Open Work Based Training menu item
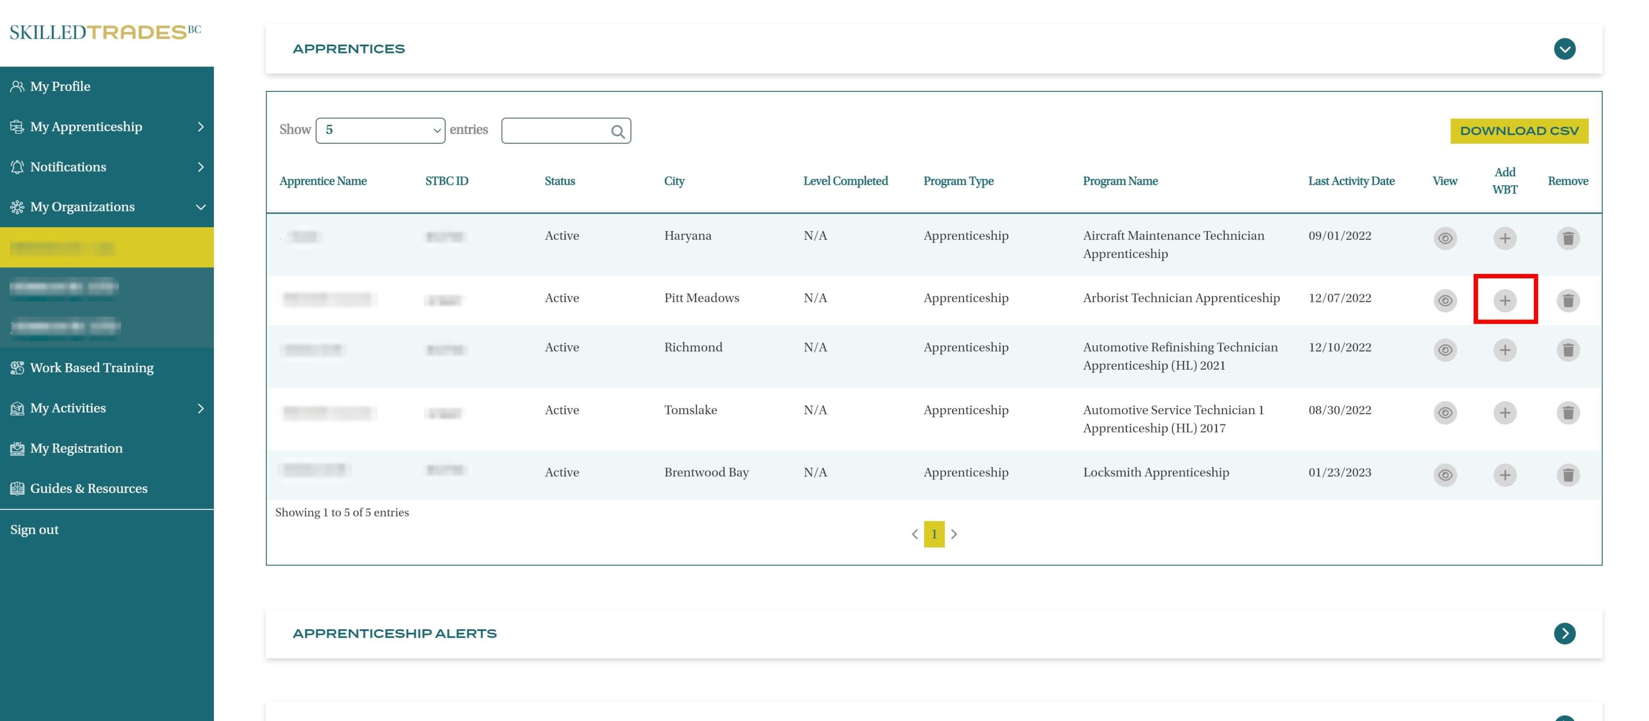The width and height of the screenshot is (1649, 721). pyautogui.click(x=91, y=367)
